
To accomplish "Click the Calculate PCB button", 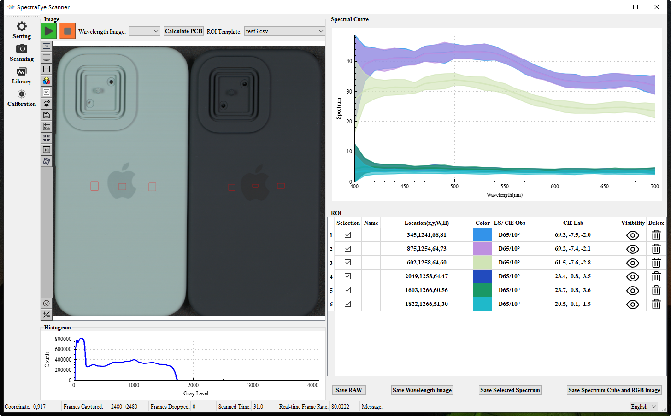I will point(183,31).
